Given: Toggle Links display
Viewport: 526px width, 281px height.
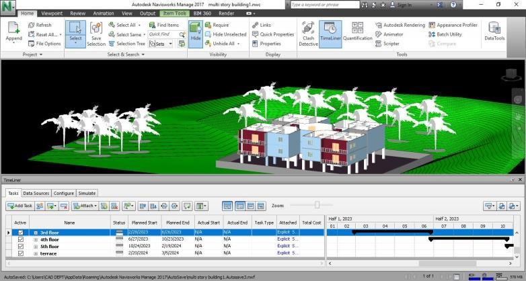Looking at the screenshot, I should click(262, 25).
